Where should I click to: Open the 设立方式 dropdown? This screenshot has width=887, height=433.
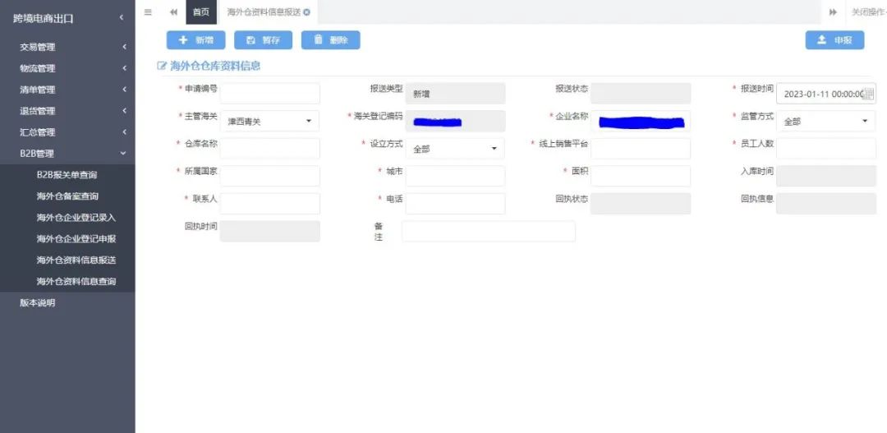455,149
